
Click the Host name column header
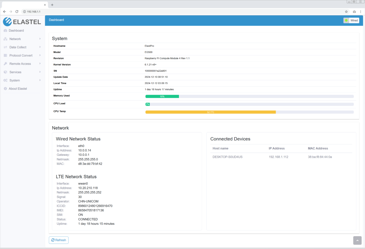pyautogui.click(x=220, y=148)
